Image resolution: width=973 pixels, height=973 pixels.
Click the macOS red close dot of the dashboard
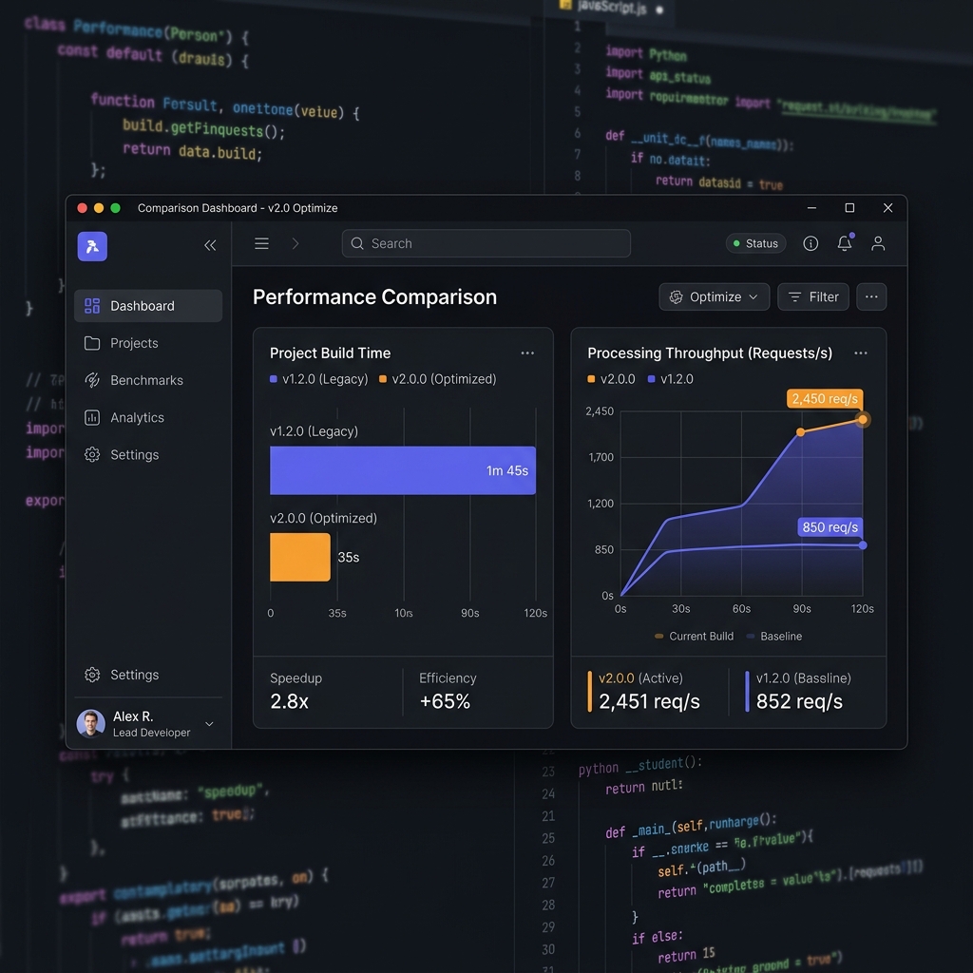click(x=82, y=208)
